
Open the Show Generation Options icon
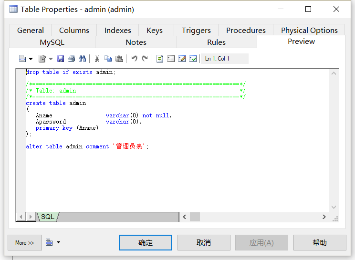coord(171,59)
